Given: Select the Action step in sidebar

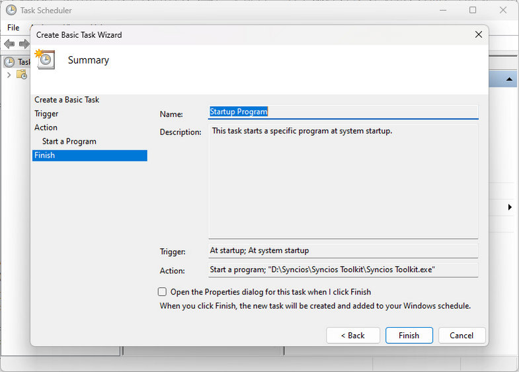Looking at the screenshot, I should coord(46,128).
